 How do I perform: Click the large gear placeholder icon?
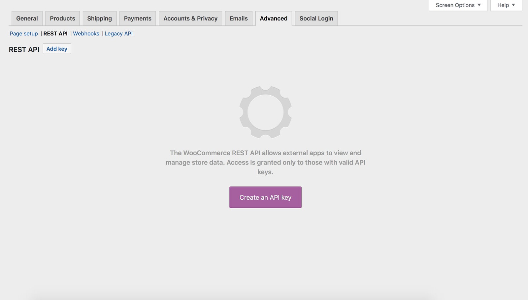click(x=265, y=112)
